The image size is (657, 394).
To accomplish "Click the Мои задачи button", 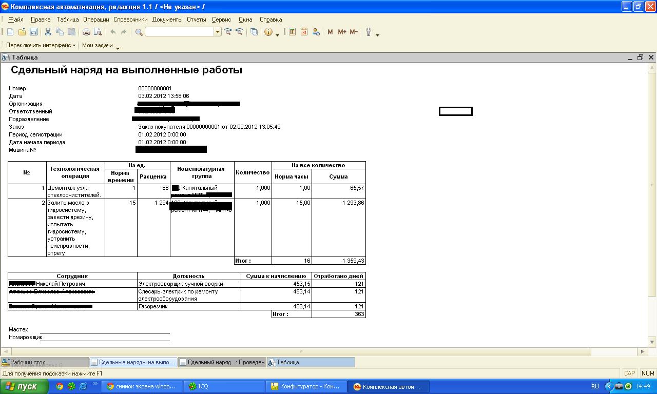I will coord(98,45).
